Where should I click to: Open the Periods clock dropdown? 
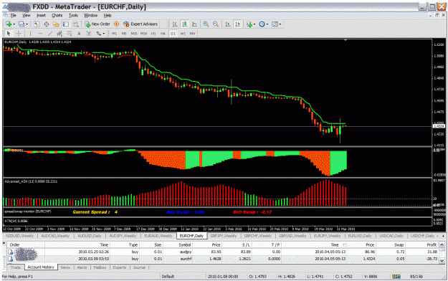263,24
